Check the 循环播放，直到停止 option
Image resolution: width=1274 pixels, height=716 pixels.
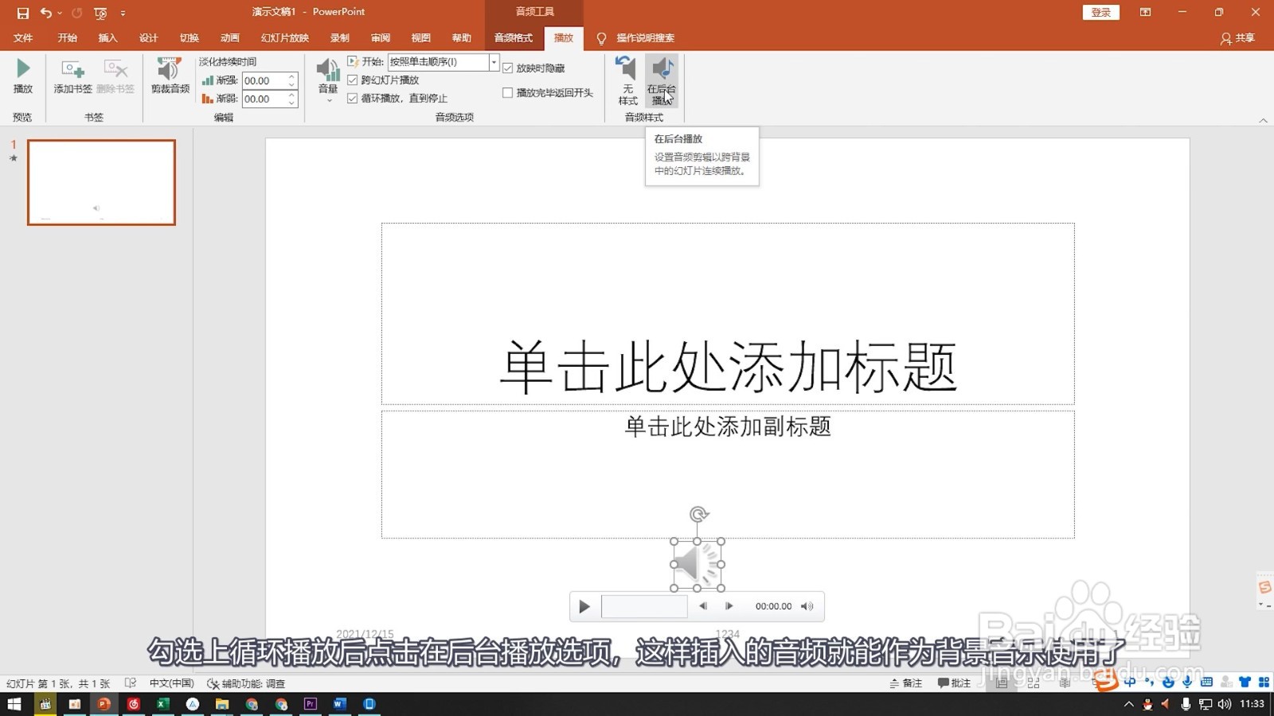click(351, 98)
